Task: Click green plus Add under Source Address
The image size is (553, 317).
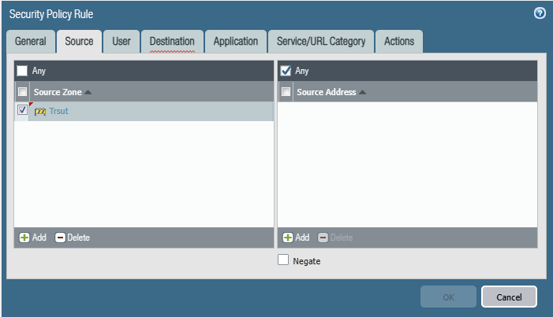Action: 296,238
